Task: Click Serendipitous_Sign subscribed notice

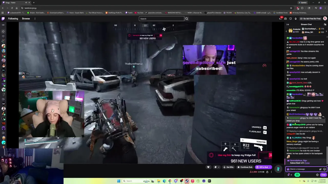Action: (306, 162)
